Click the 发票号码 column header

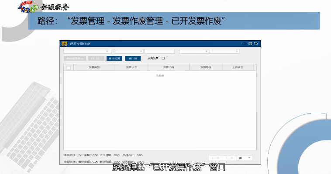coord(206,67)
